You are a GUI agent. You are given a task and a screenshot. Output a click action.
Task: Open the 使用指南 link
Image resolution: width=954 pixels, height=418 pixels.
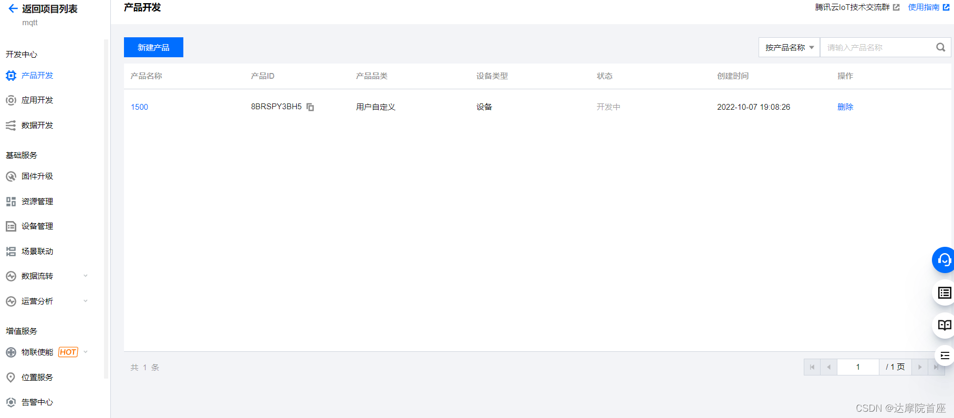[924, 7]
